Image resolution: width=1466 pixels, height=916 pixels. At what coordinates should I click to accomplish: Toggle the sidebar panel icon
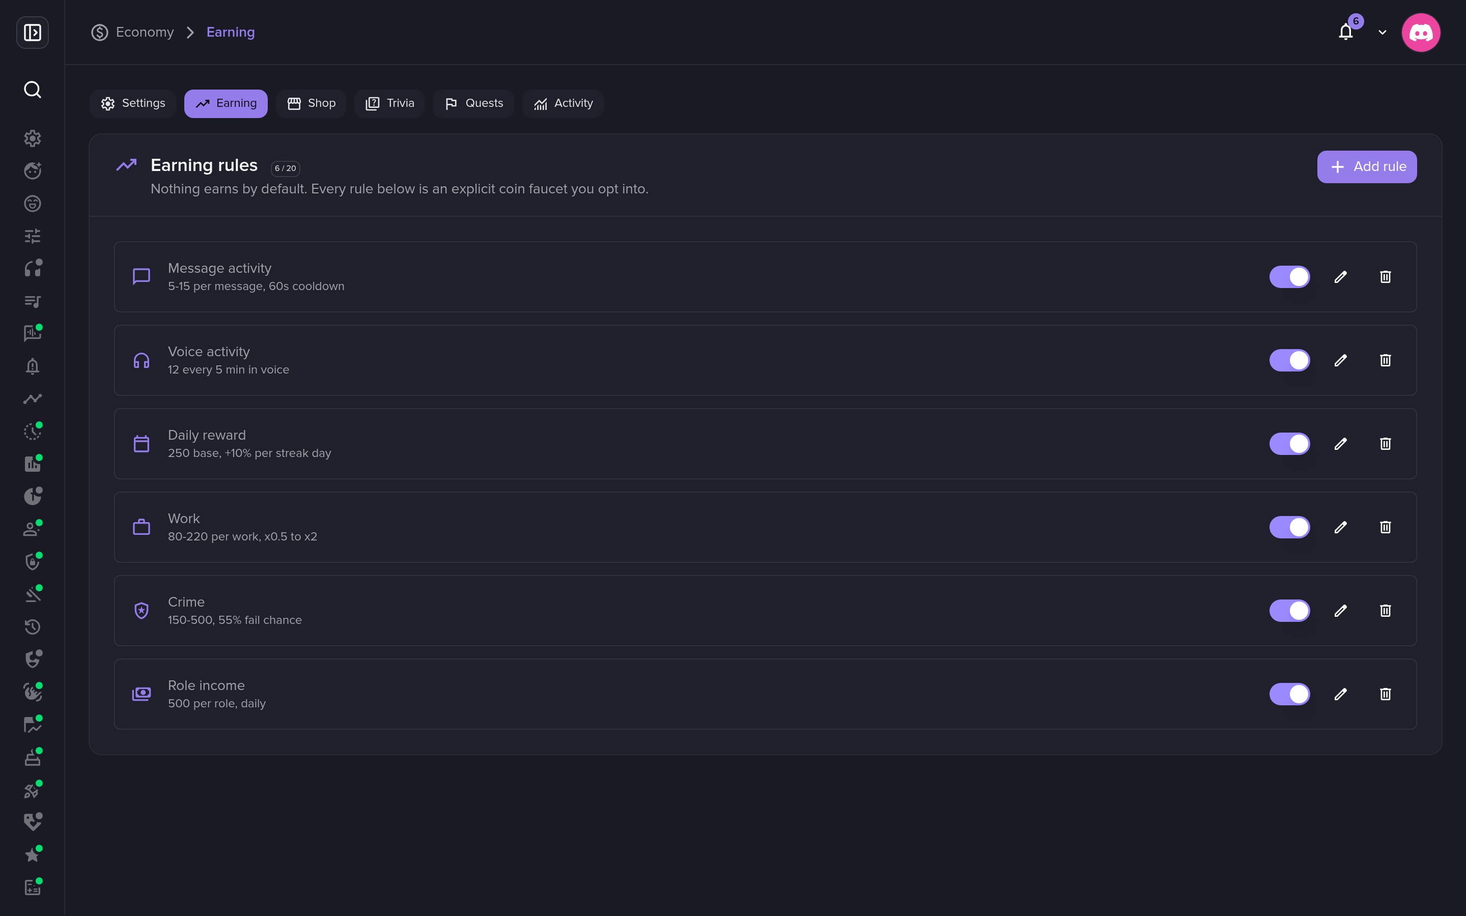33,32
